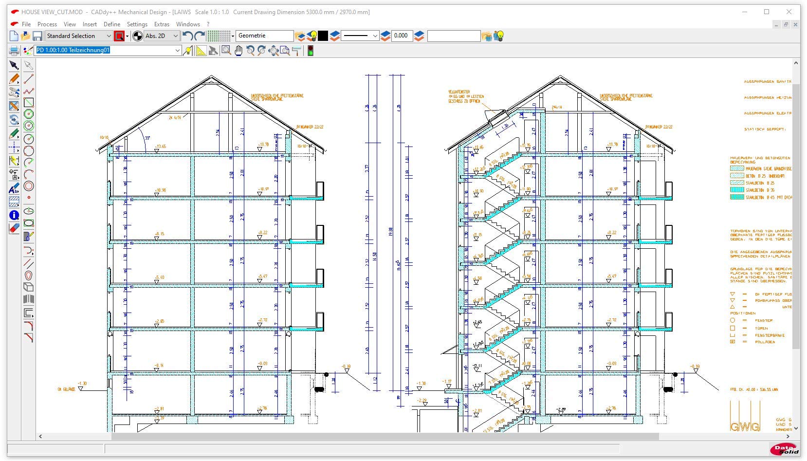This screenshot has width=807, height=461.
Task: Select the polyline drawing tool
Action: pos(29,91)
